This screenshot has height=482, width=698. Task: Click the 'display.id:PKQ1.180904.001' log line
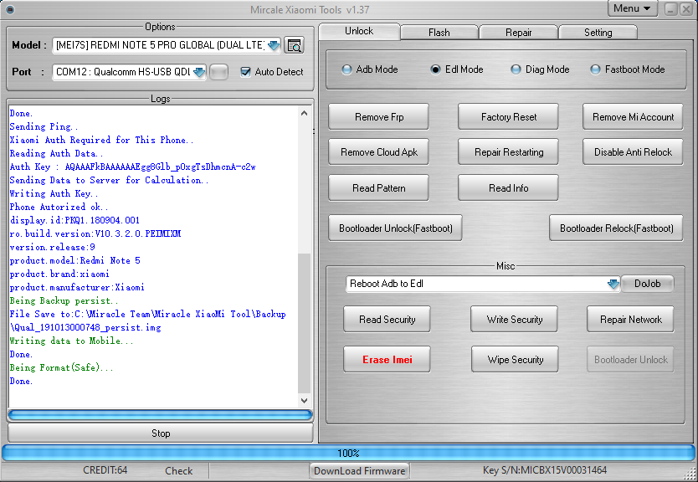pyautogui.click(x=74, y=220)
